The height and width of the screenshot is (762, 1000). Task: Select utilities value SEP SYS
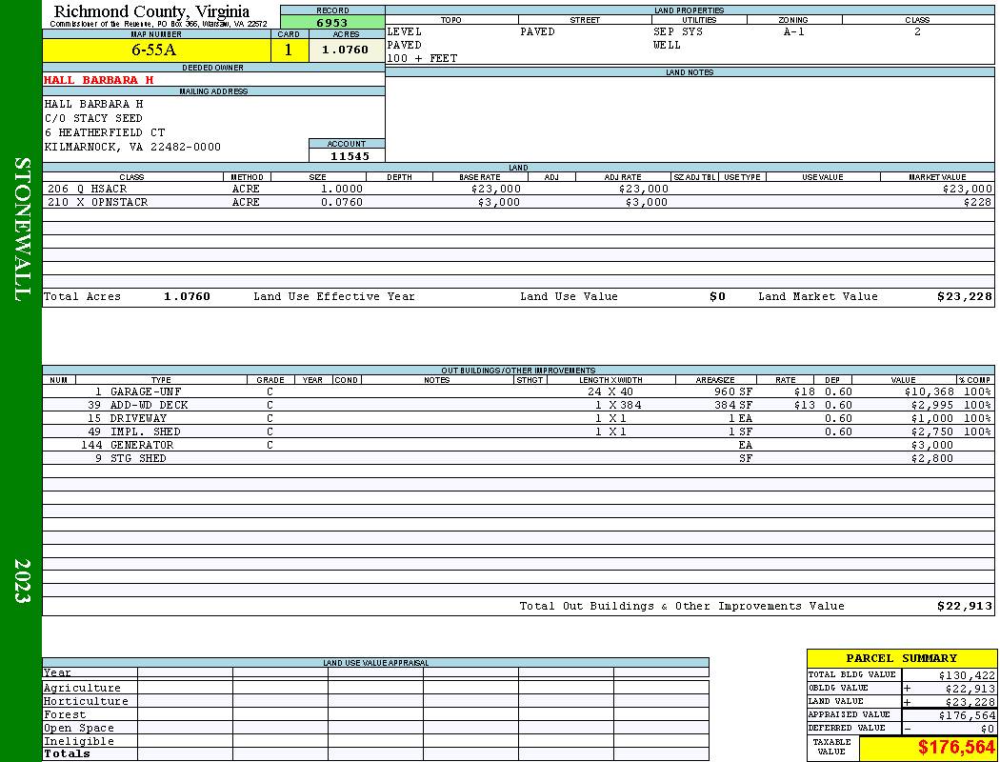678,31
